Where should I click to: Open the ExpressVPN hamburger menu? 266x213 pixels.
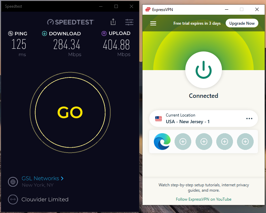153,23
